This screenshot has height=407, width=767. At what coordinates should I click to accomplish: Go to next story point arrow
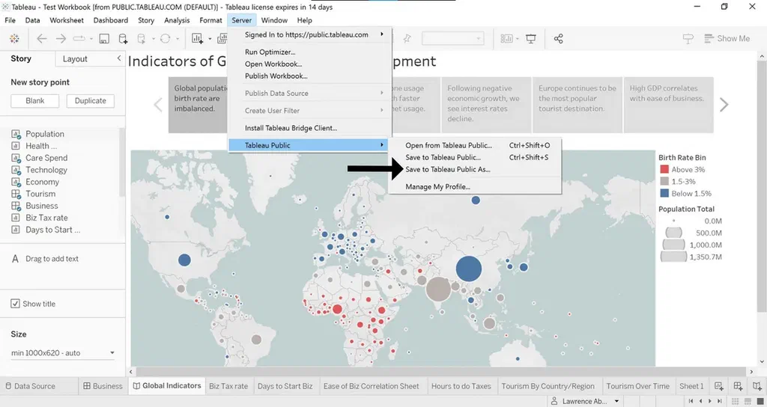click(724, 105)
